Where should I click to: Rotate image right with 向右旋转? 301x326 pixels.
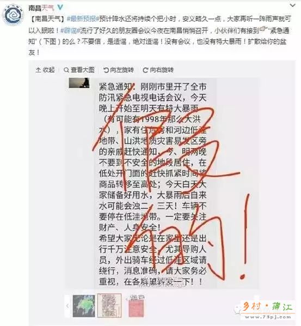click(158, 70)
